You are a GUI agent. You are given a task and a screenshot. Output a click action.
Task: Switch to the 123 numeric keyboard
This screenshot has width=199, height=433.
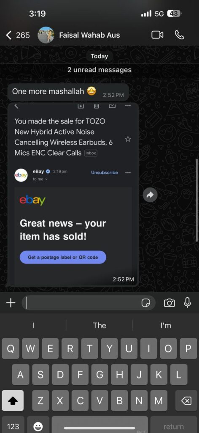click(x=13, y=426)
